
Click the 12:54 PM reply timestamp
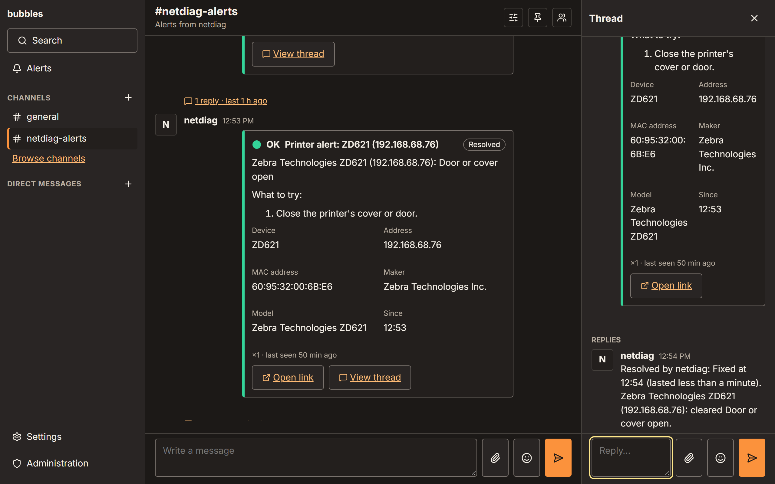tap(674, 356)
